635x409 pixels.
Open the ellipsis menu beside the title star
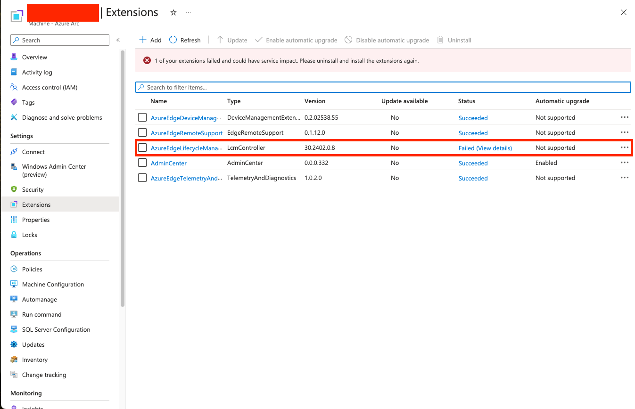[x=189, y=13]
